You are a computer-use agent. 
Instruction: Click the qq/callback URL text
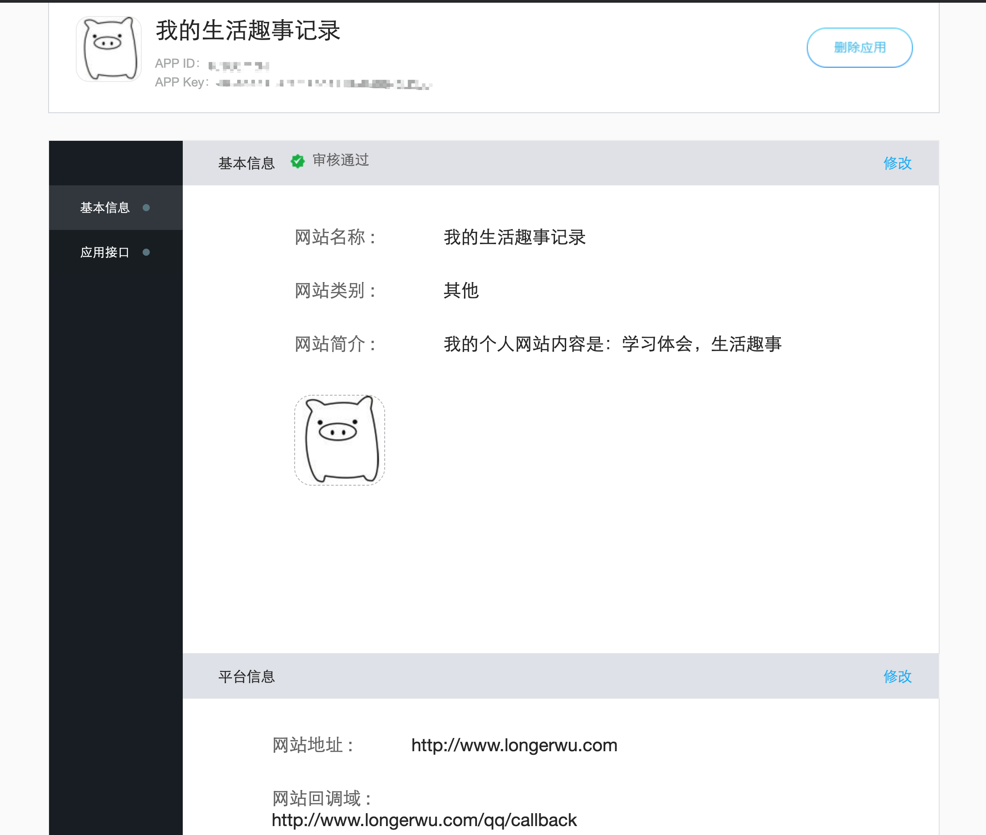click(424, 820)
